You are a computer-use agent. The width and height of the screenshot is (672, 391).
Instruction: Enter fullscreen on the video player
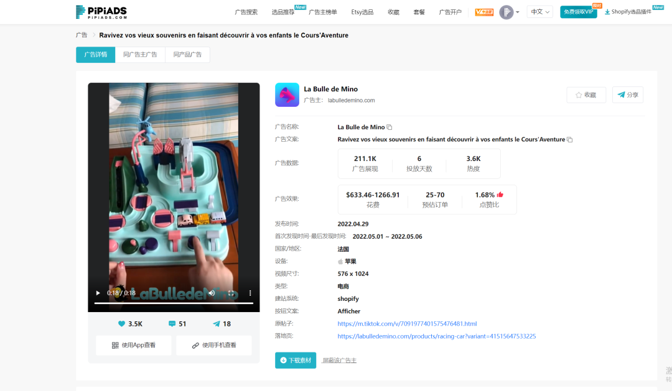coord(231,293)
